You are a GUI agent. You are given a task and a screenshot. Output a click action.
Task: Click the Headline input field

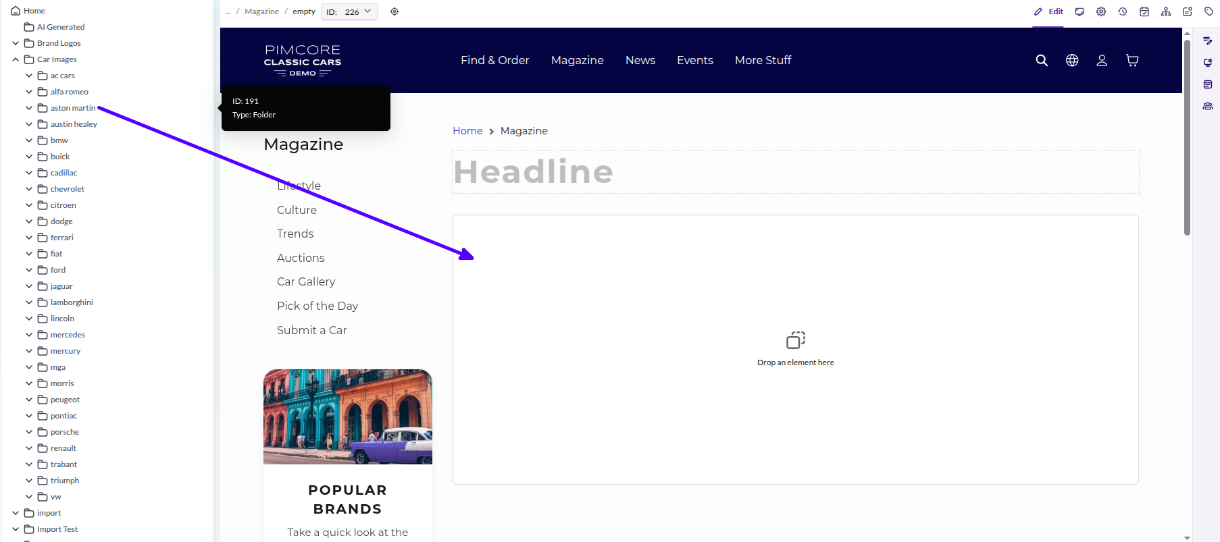pyautogui.click(x=796, y=172)
